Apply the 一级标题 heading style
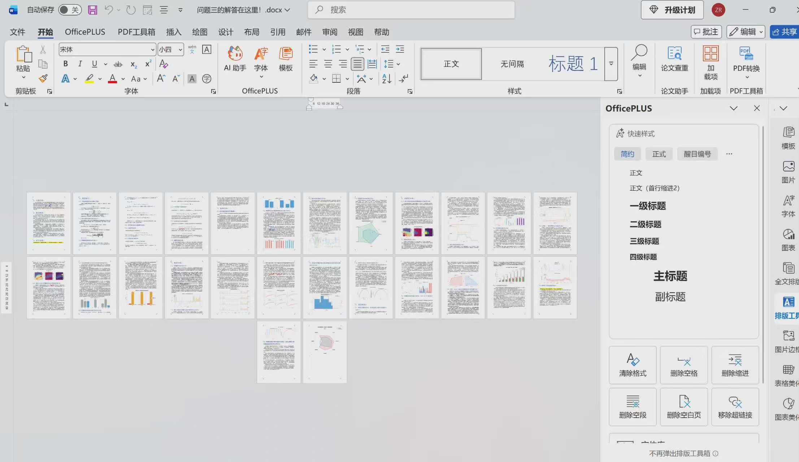 coord(648,206)
